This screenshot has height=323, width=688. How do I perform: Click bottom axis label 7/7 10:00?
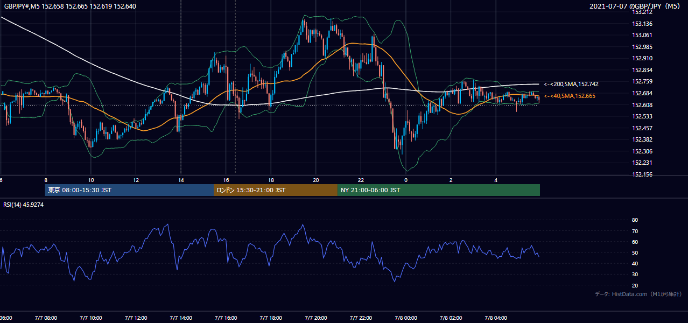coord(91,318)
